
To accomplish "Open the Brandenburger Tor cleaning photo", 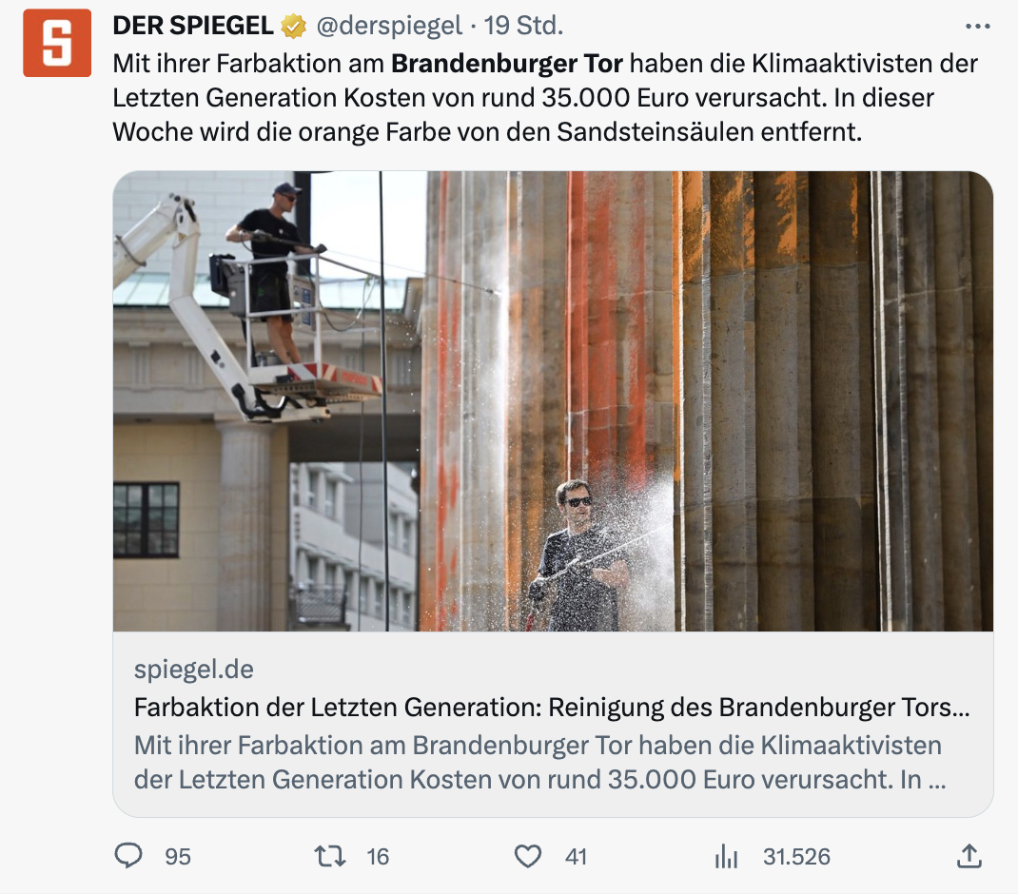I will click(553, 401).
